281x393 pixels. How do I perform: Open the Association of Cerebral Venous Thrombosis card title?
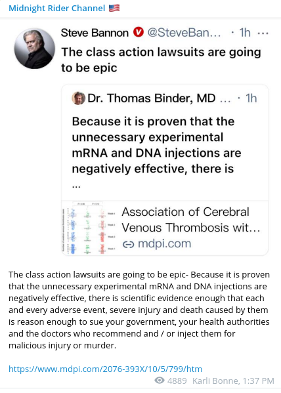(191, 220)
